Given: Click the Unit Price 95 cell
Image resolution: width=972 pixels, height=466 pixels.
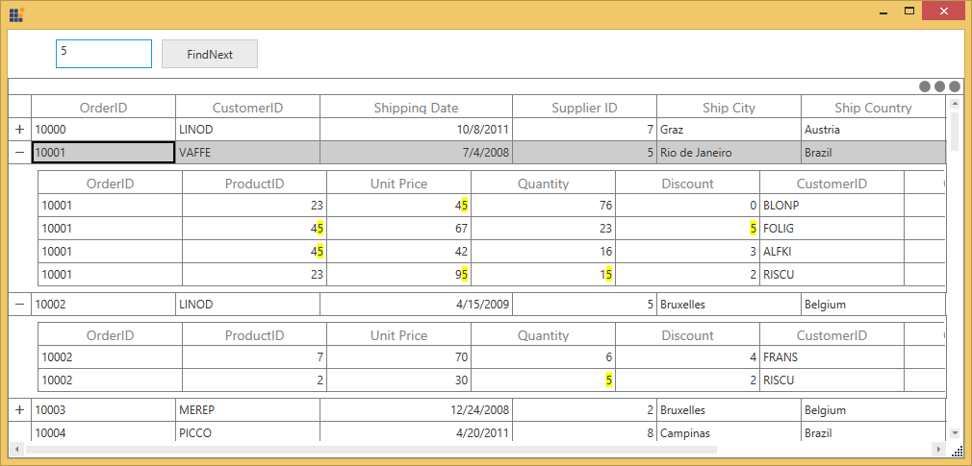Looking at the screenshot, I should (398, 274).
